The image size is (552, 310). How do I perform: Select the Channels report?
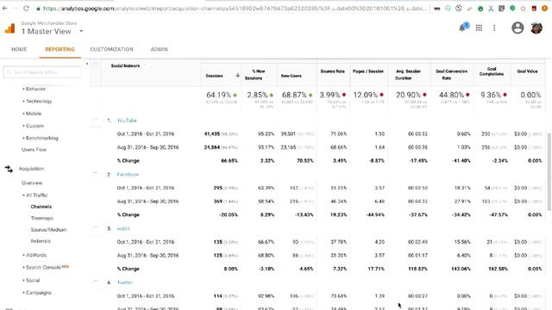41,207
